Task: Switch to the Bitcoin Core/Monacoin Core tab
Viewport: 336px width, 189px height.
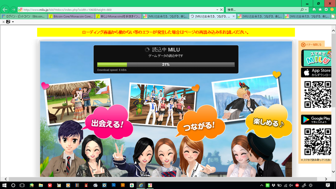Action: (71, 16)
